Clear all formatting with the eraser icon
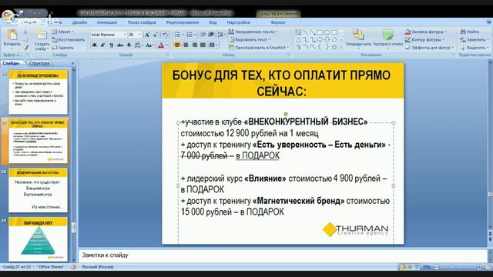 pyautogui.click(x=165, y=35)
